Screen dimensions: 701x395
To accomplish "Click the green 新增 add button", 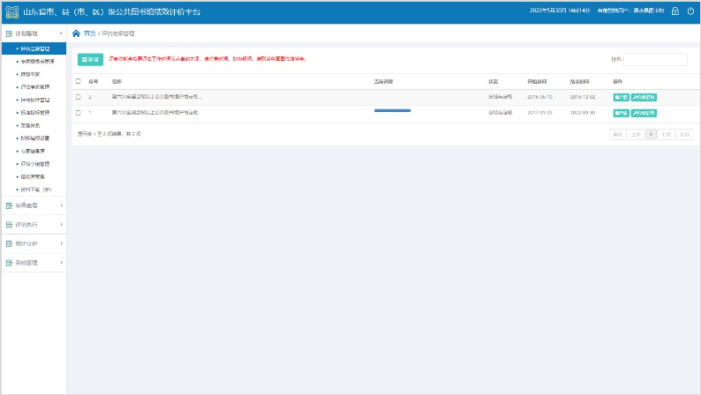I will point(90,59).
